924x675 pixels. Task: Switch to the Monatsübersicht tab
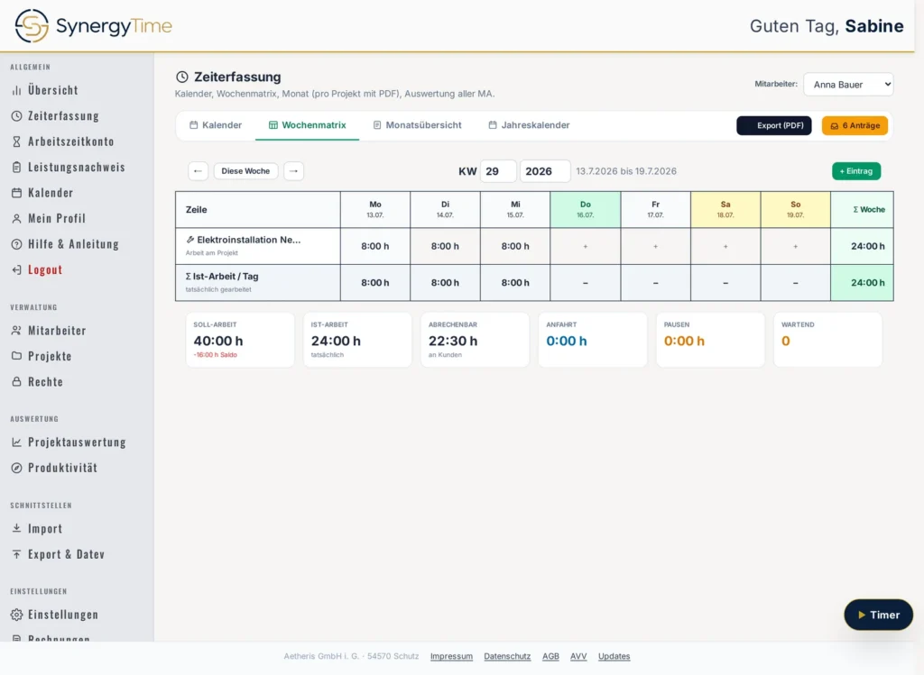[x=417, y=125]
